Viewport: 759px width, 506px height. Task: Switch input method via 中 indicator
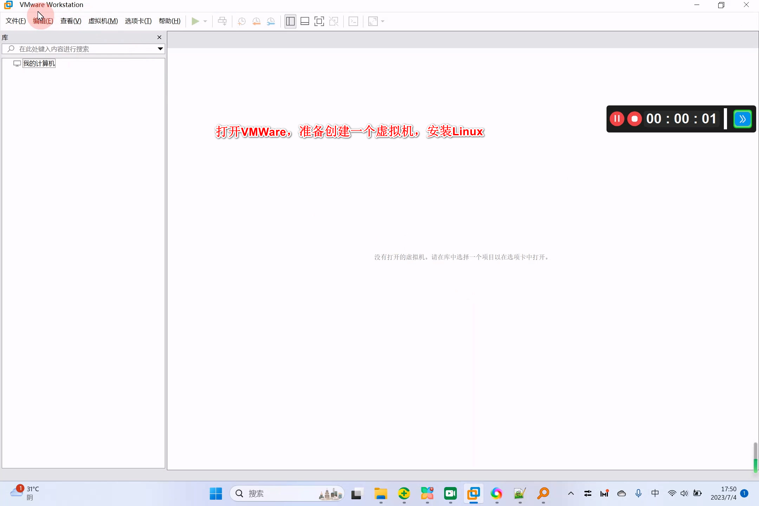[655, 493]
